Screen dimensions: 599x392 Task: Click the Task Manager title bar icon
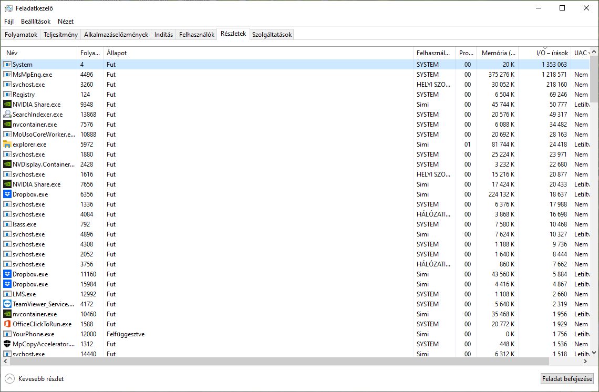coord(8,8)
